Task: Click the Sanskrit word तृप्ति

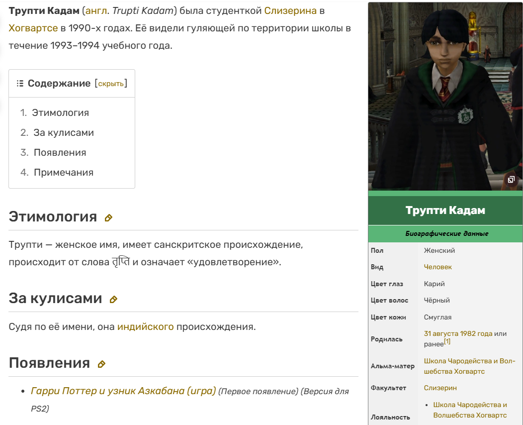Action: [x=121, y=262]
